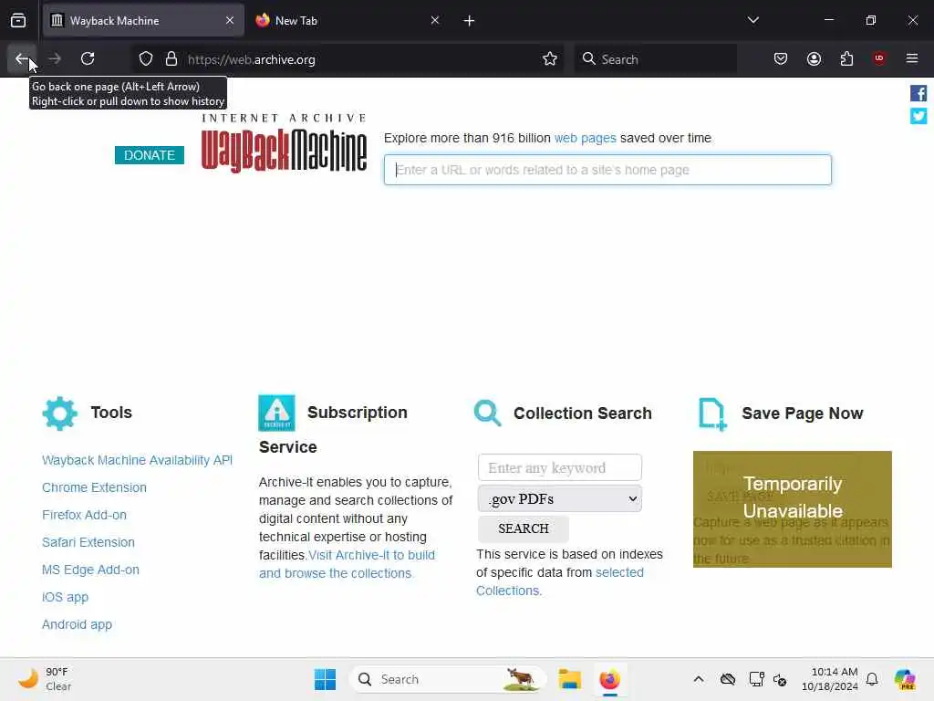
Task: Click the Collection Search magnifier icon
Action: [x=487, y=413]
